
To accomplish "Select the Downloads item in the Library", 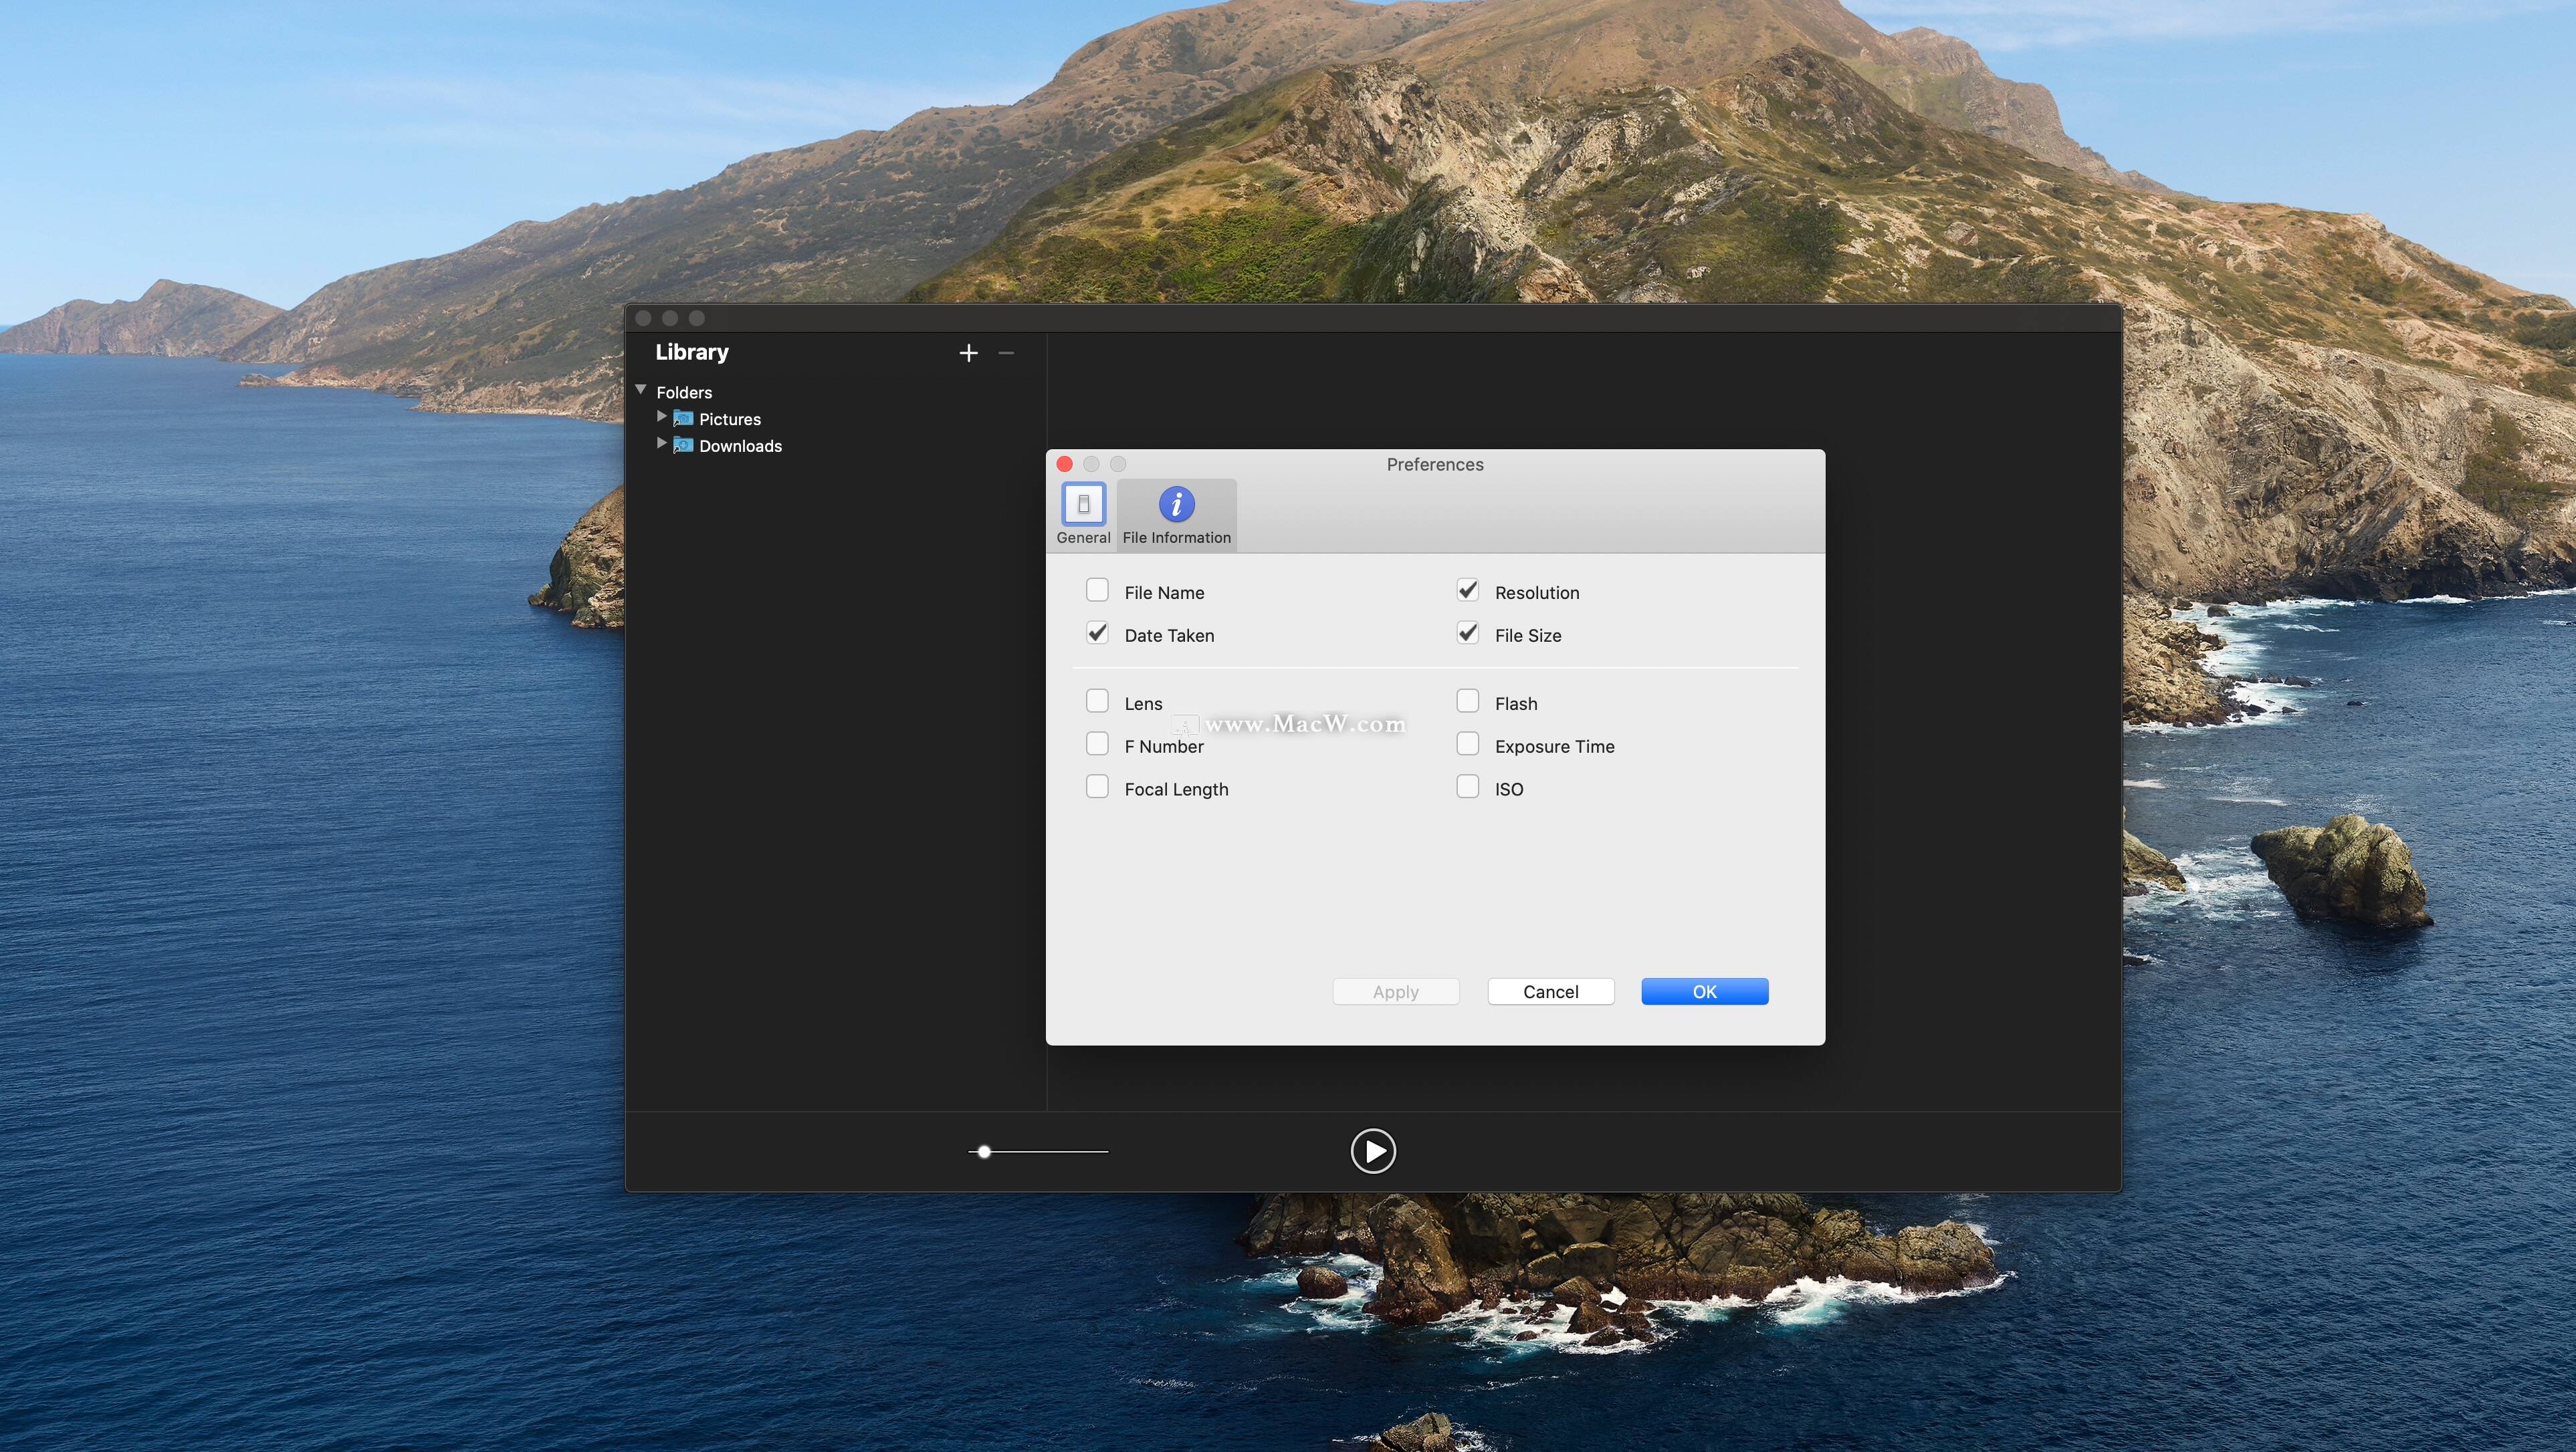I will pos(741,446).
